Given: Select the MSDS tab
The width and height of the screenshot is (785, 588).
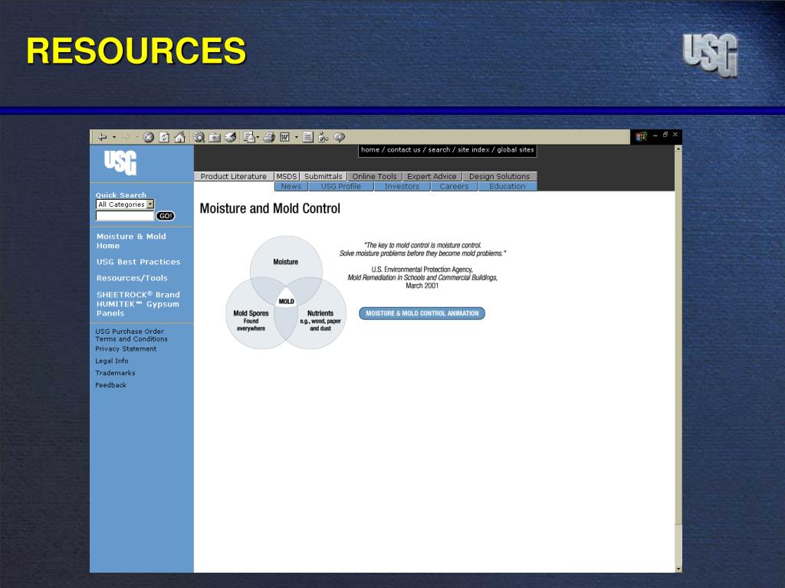Looking at the screenshot, I should pos(287,177).
